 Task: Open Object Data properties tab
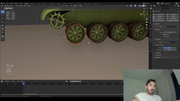[150, 45]
